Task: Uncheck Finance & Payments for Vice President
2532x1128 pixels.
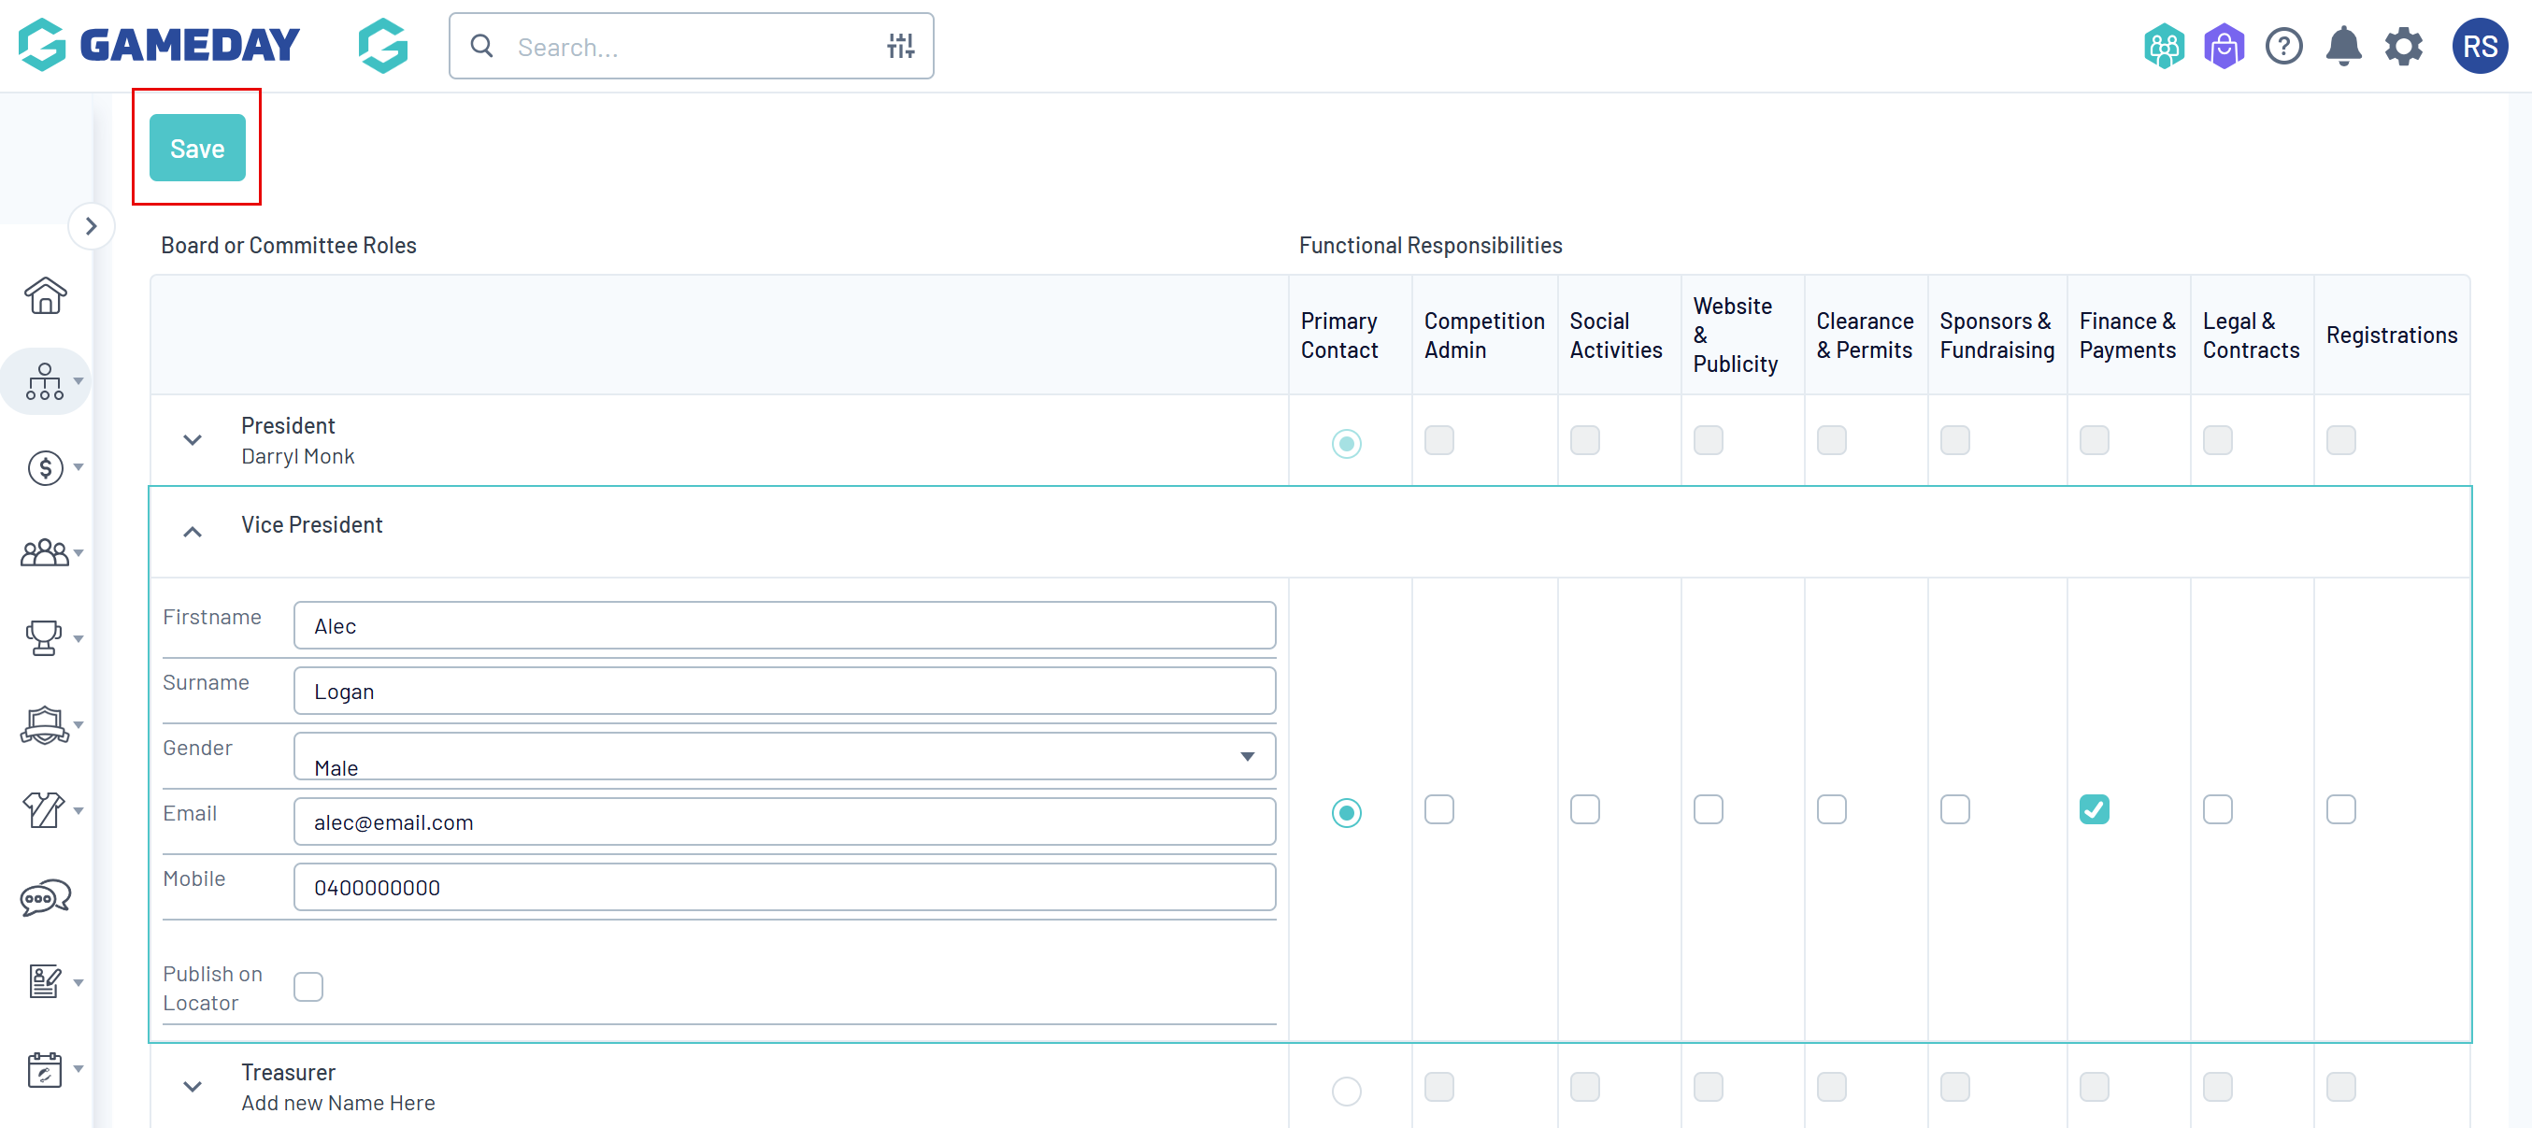Action: tap(2094, 809)
